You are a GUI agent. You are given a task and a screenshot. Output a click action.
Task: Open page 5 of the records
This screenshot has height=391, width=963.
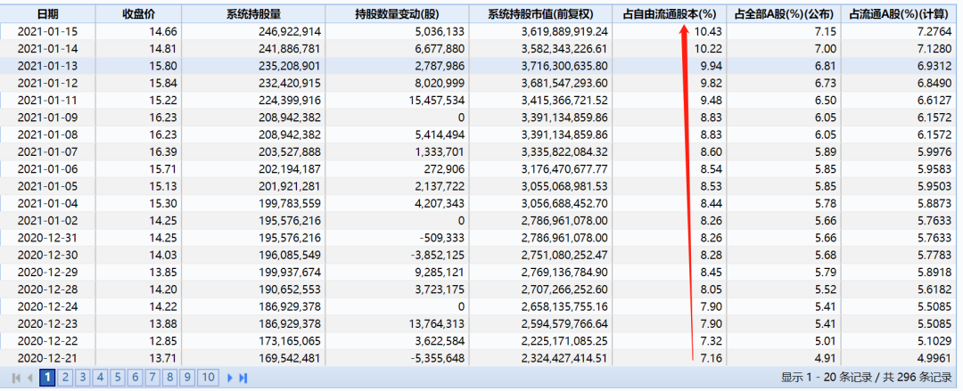[x=118, y=378]
